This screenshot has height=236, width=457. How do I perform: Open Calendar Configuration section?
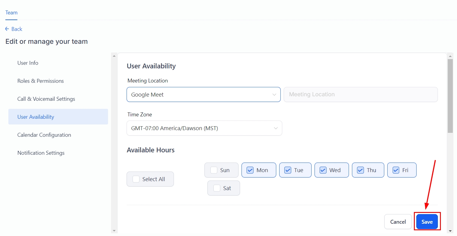pos(44,135)
